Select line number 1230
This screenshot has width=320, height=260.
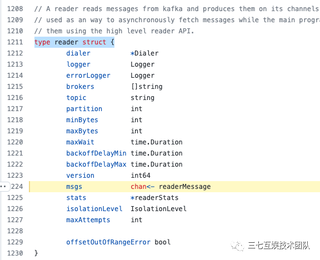15,253
